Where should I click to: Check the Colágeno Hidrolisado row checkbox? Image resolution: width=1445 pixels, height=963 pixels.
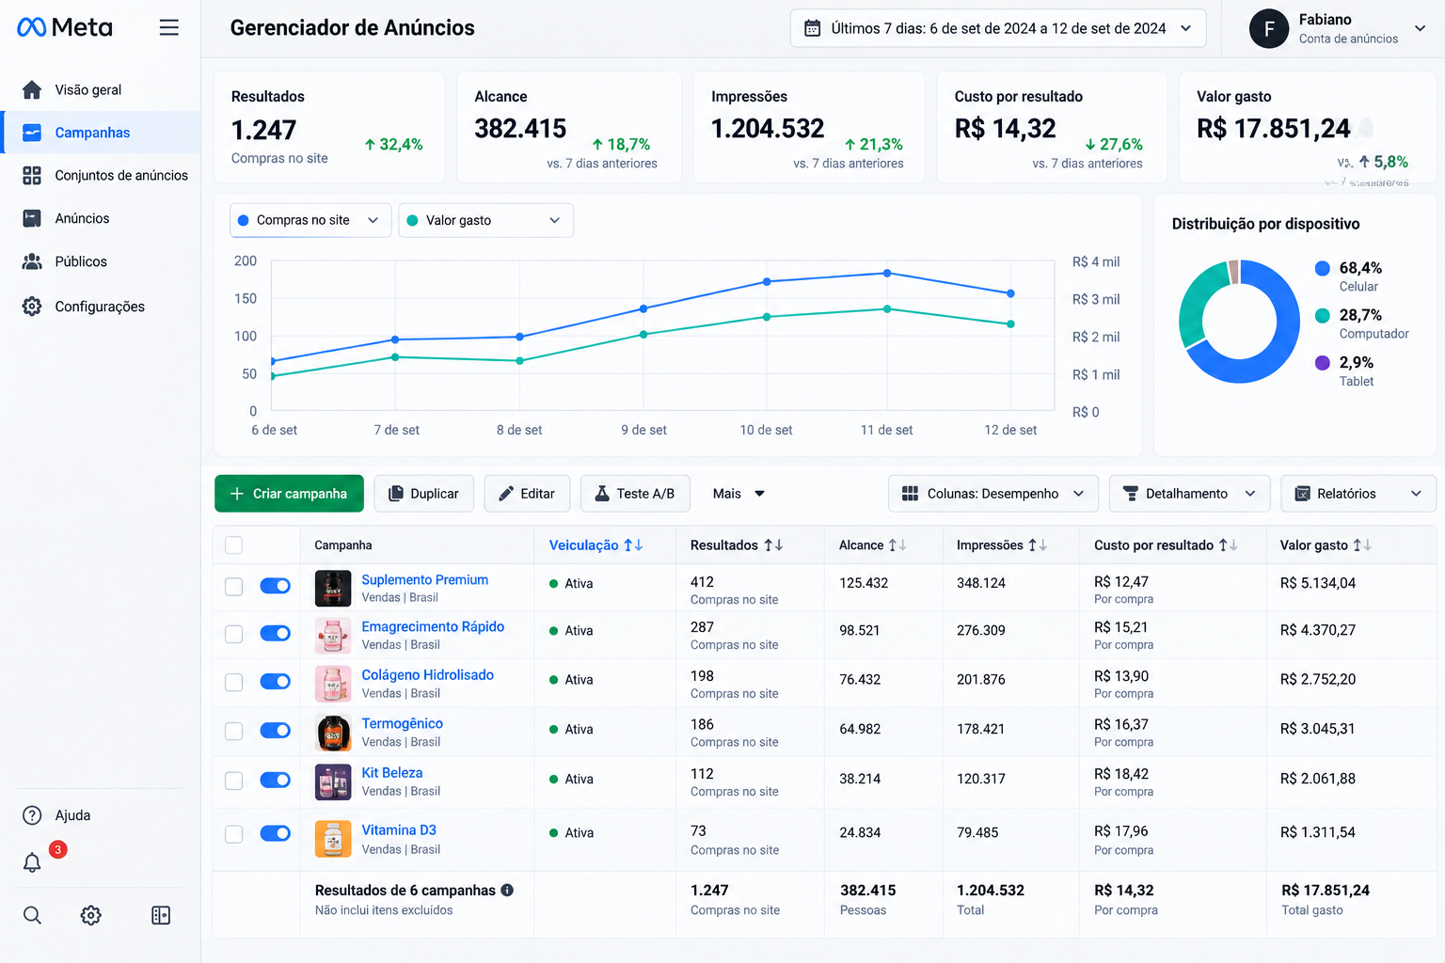[234, 682]
